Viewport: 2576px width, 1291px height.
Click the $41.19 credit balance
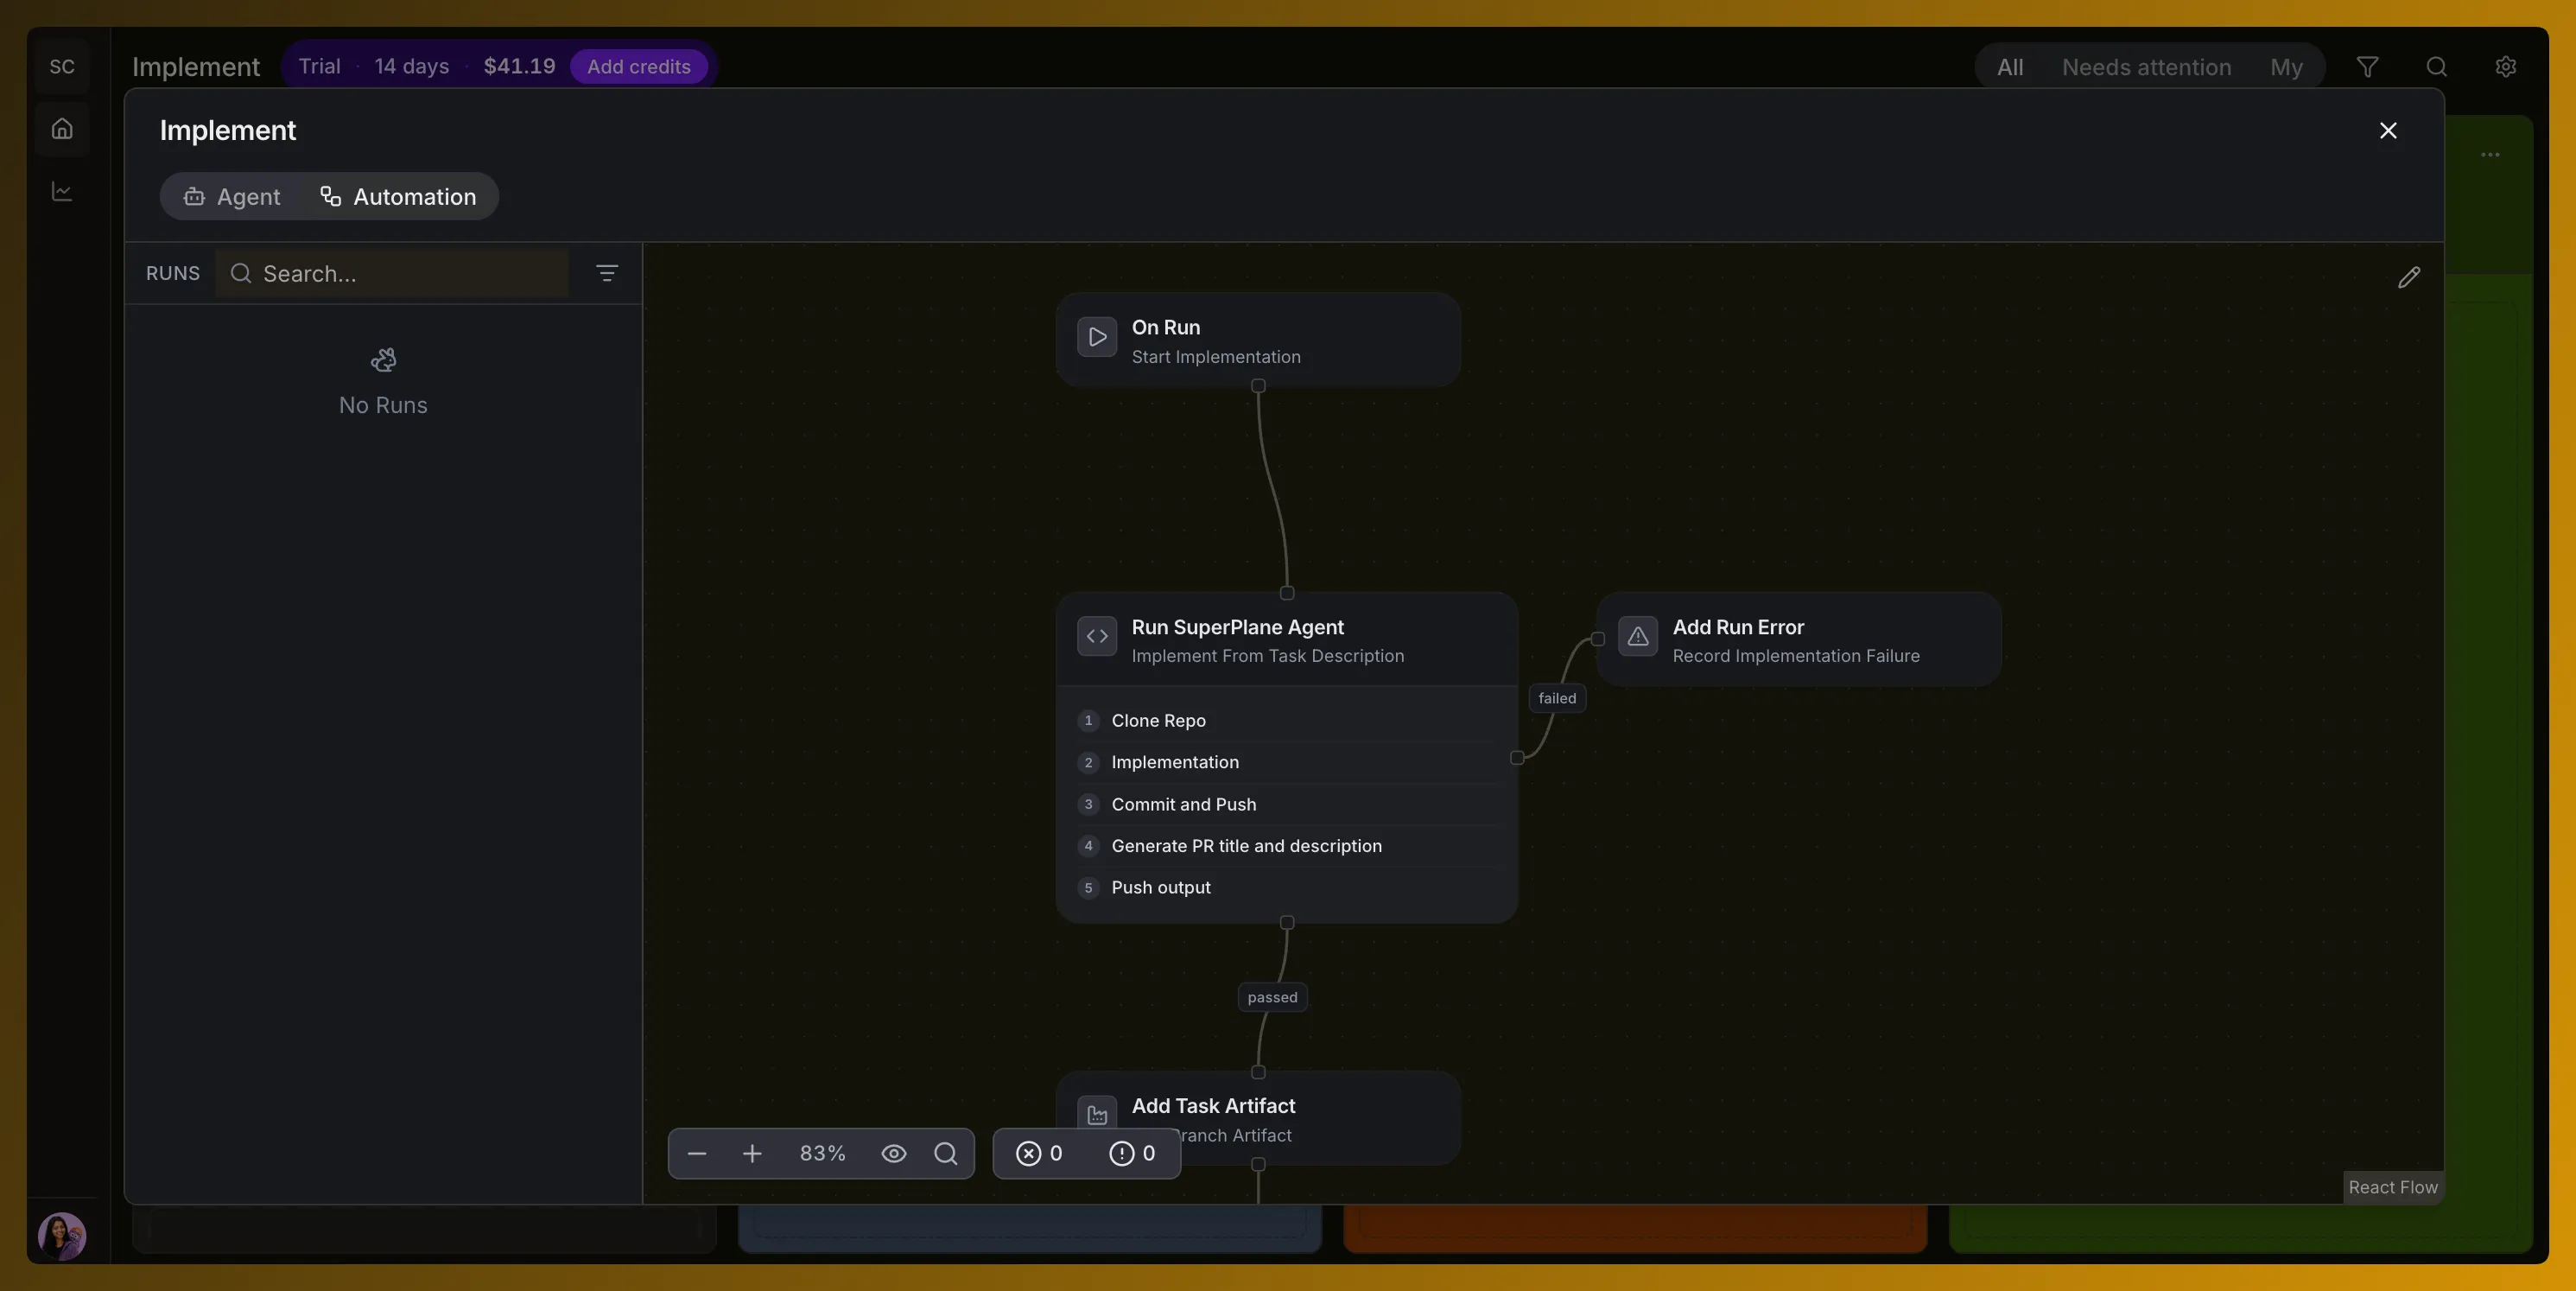coord(519,66)
